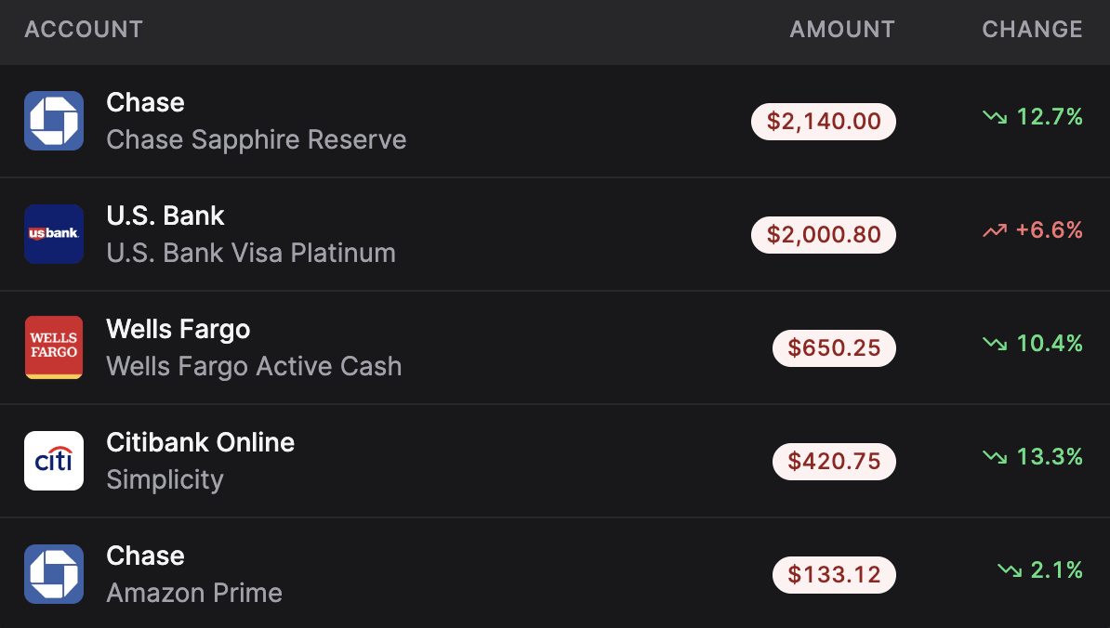Open the Chase Sapphire Reserve account
This screenshot has height=628, width=1110.
(257, 121)
